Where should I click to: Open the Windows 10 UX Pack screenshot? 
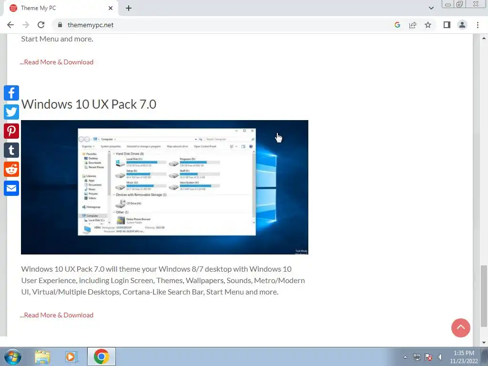pos(164,187)
